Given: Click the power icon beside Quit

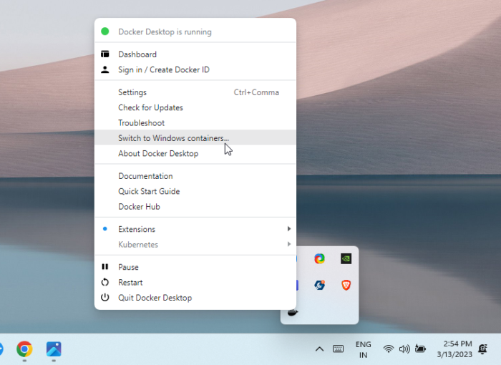Looking at the screenshot, I should [104, 298].
